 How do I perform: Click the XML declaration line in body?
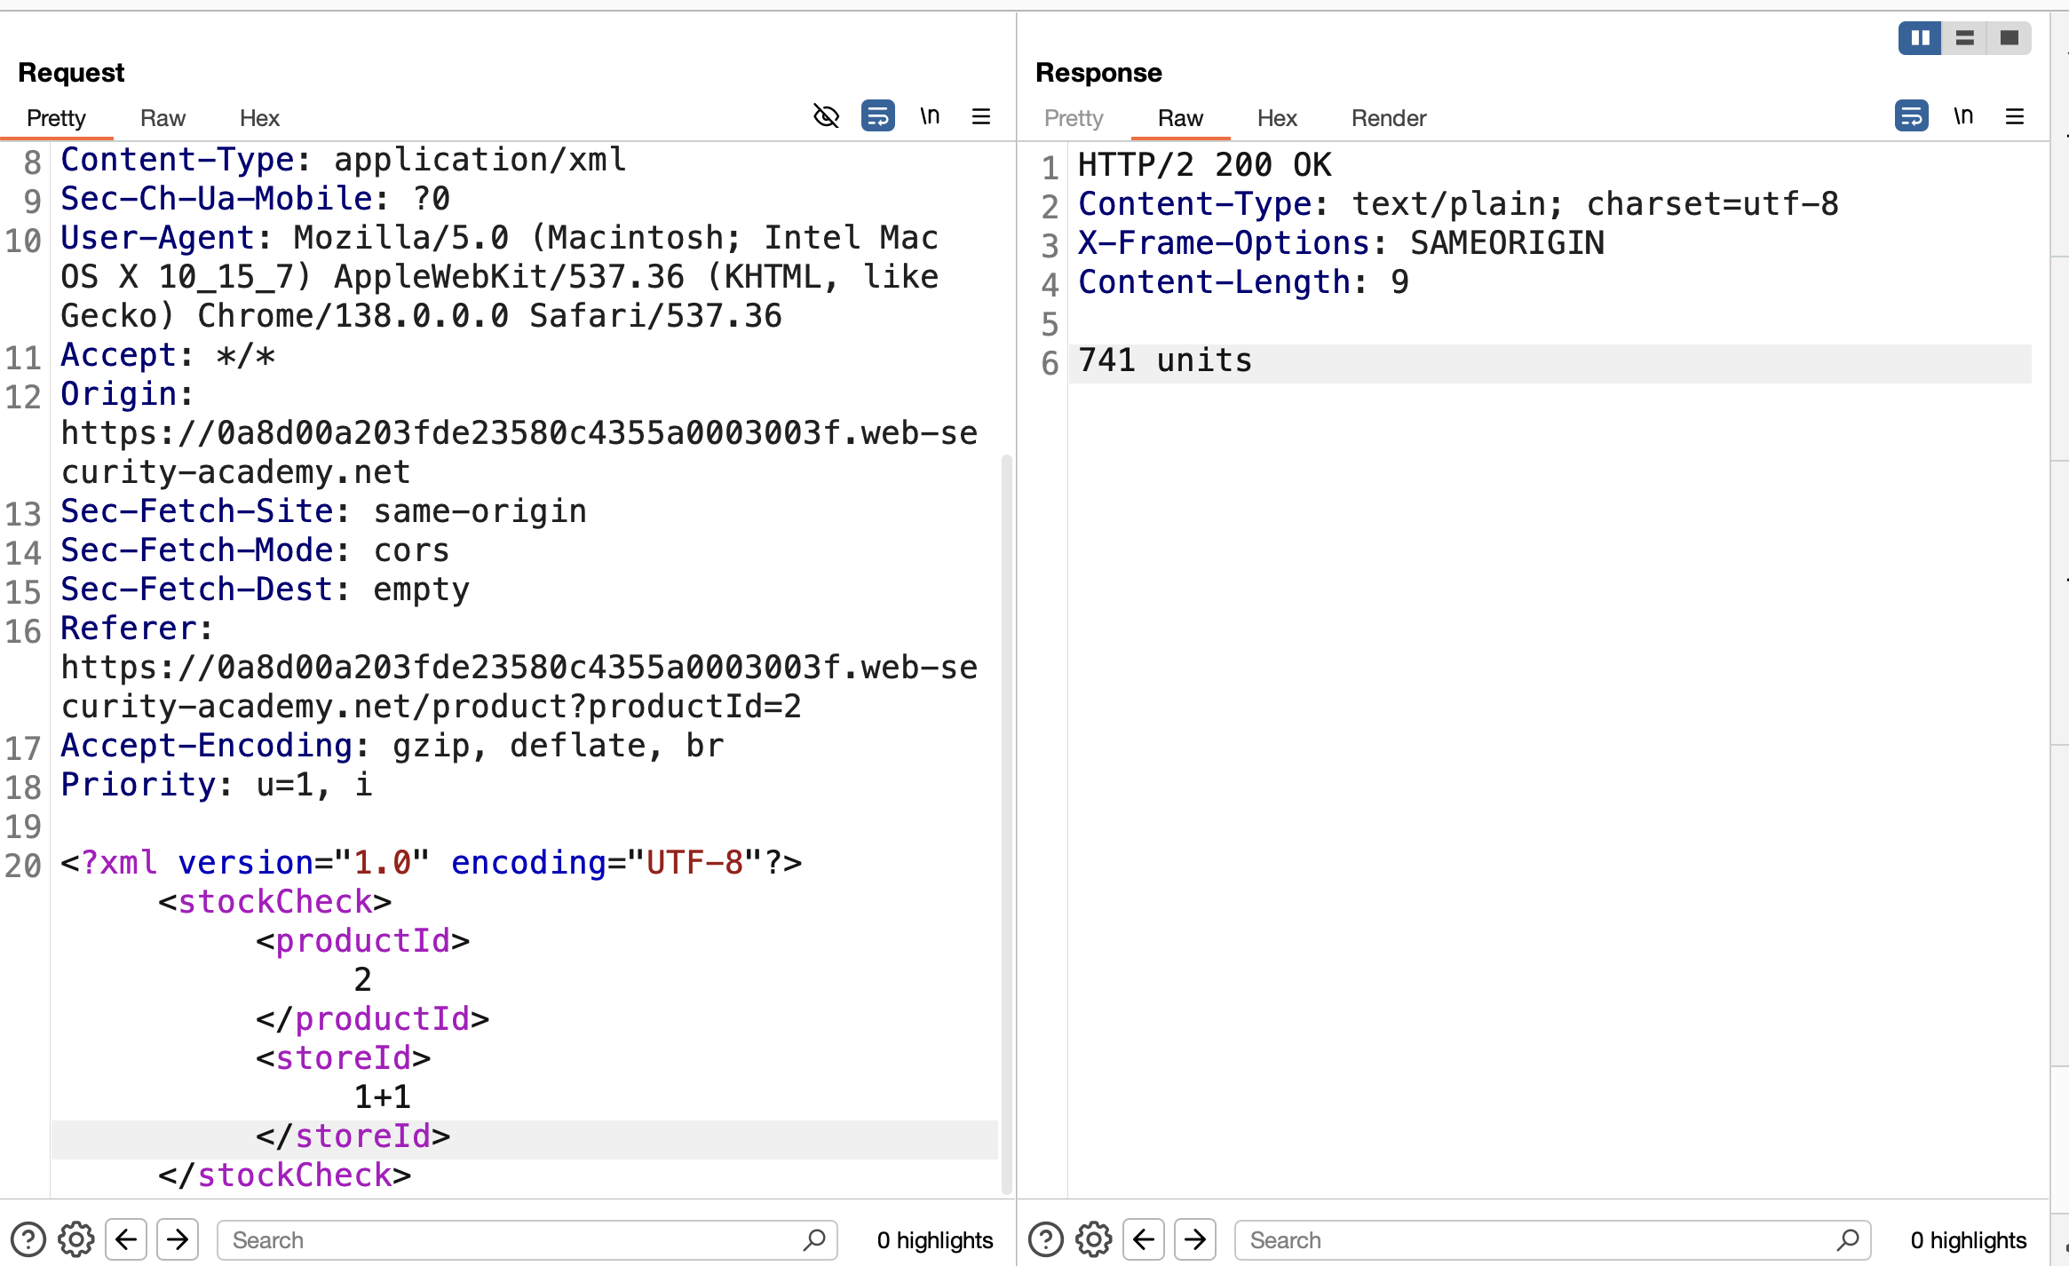432,863
